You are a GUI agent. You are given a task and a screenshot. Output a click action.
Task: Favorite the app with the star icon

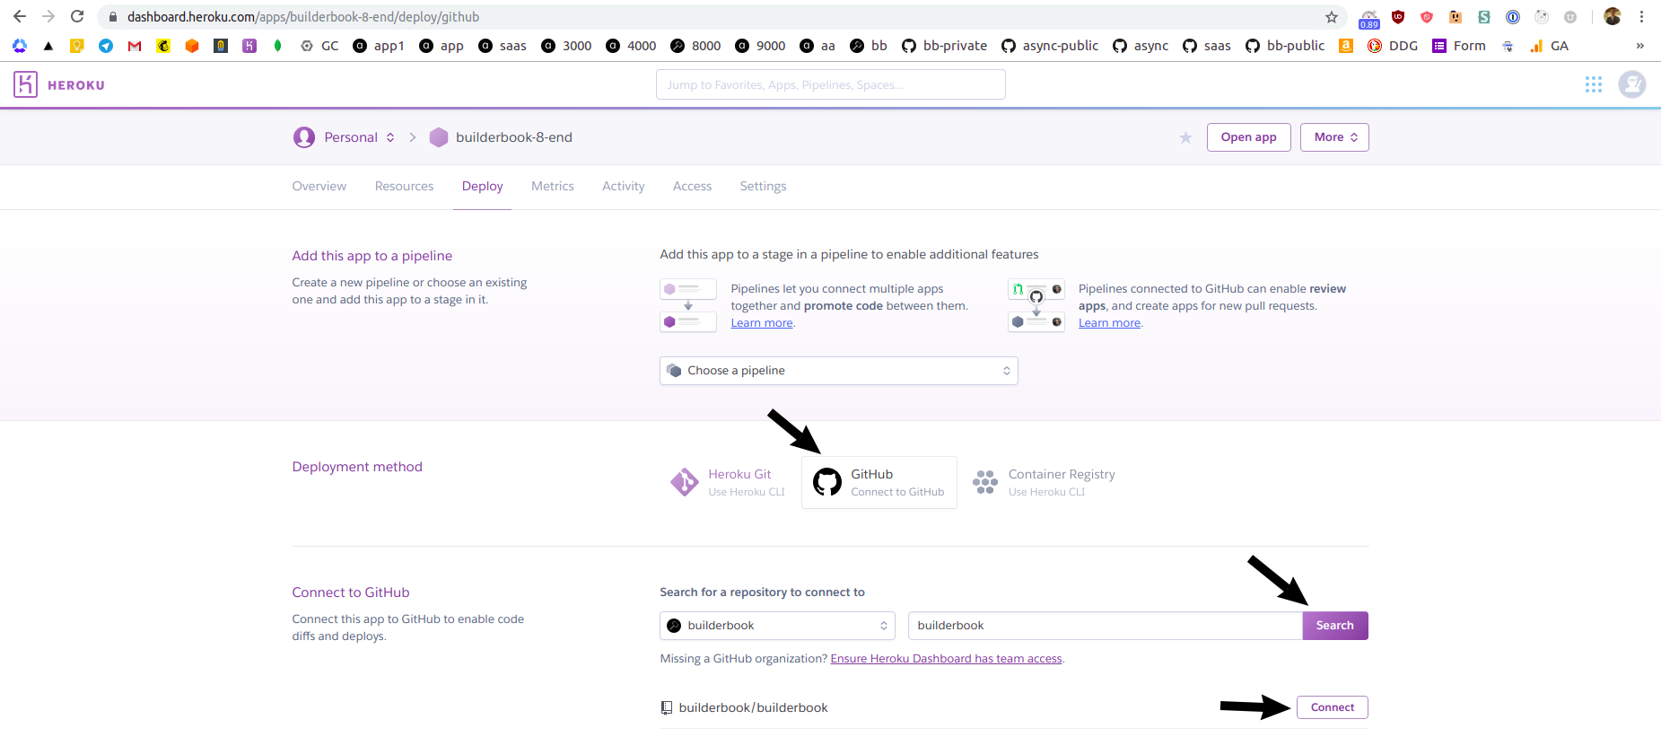(1185, 137)
